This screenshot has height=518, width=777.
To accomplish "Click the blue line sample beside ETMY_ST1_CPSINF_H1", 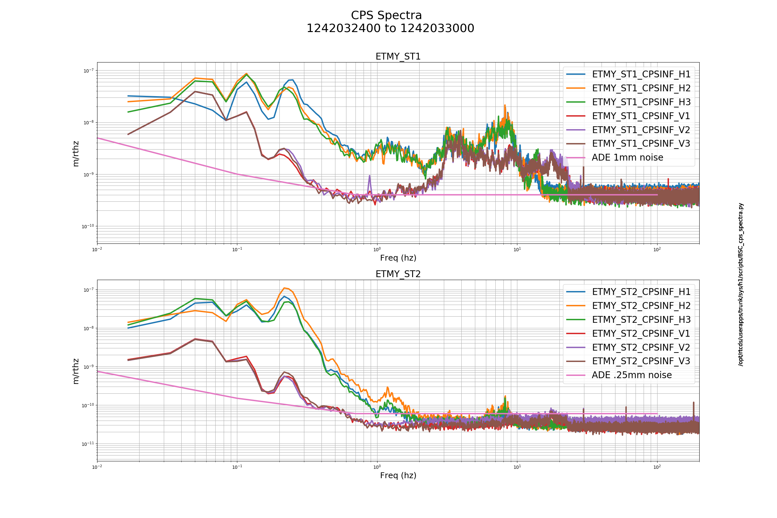I will 576,74.
